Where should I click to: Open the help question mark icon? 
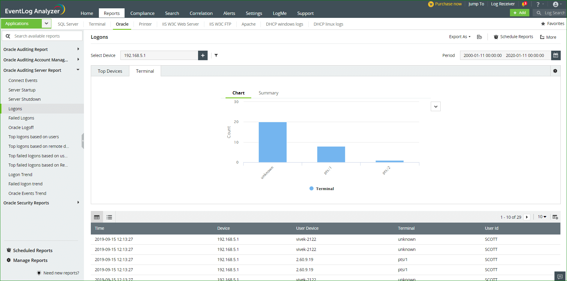(x=538, y=4)
